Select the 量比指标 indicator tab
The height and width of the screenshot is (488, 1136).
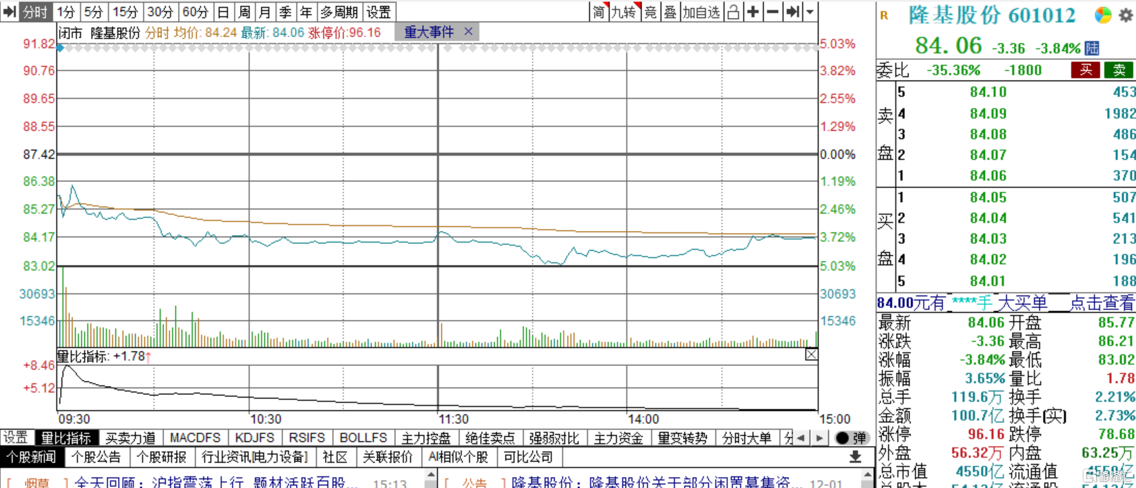pos(66,438)
